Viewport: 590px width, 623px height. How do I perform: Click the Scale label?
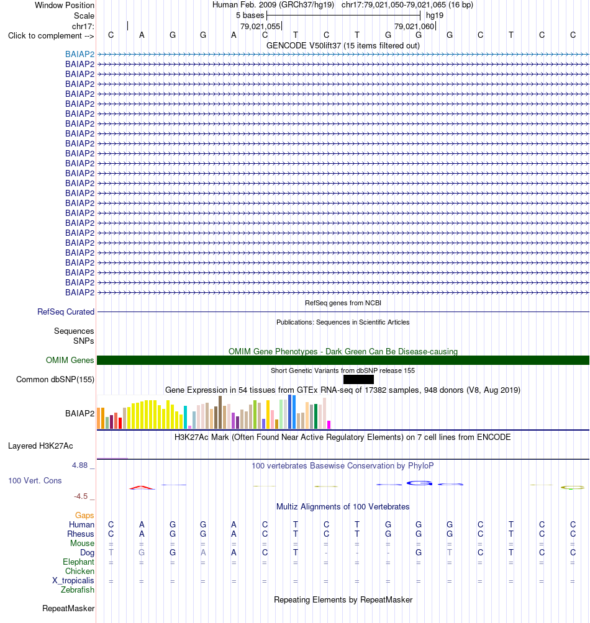pos(84,16)
